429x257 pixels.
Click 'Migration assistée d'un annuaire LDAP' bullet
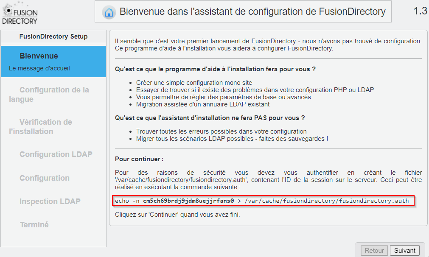(x=203, y=104)
